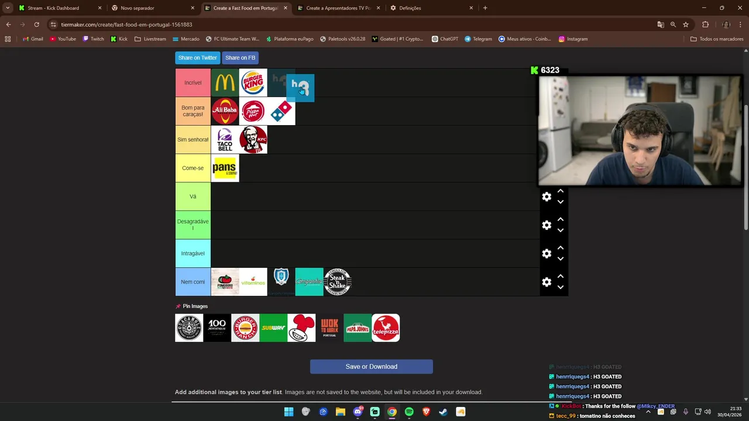This screenshot has height=421, width=749.
Task: Move the Intragável tier down with arrow
Action: 561,258
